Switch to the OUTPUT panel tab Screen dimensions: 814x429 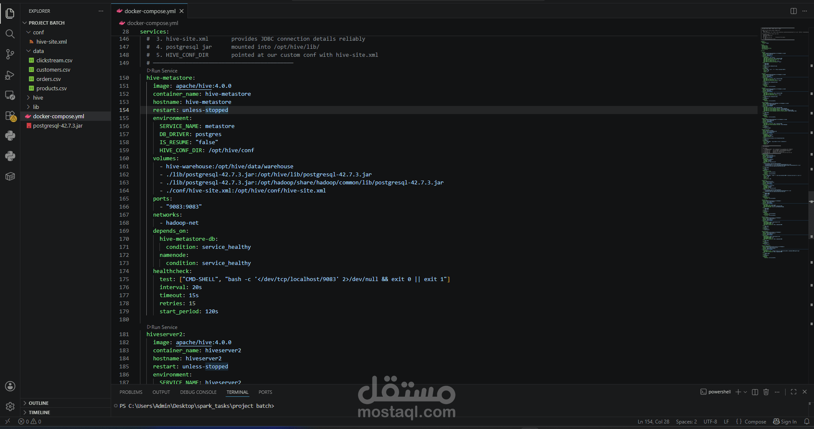(x=161, y=392)
